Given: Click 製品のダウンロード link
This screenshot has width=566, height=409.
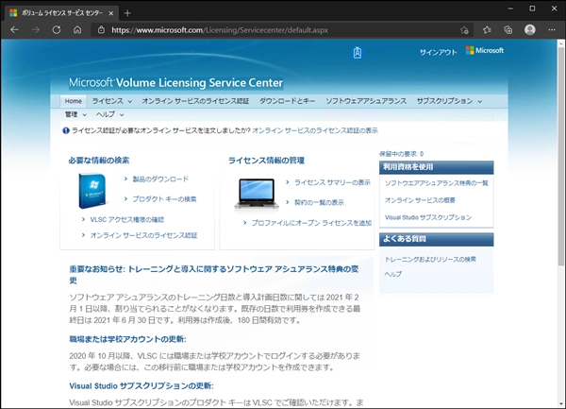Looking at the screenshot, I should coord(160,179).
